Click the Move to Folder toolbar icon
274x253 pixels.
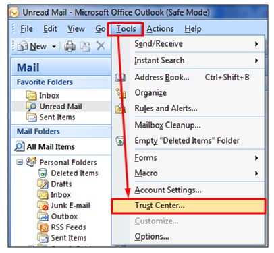pos(85,47)
